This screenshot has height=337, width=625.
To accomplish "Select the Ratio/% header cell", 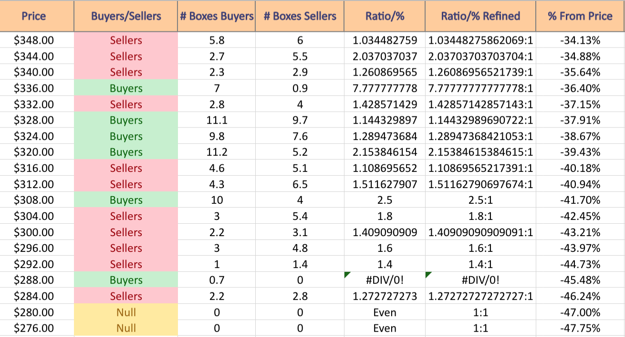I will [385, 16].
